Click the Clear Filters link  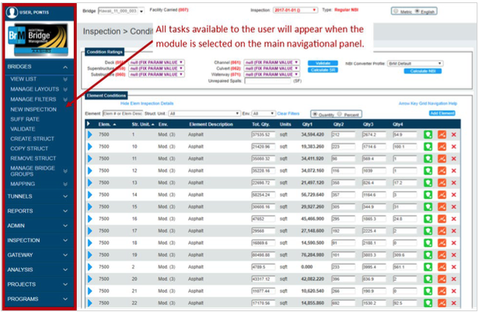[288, 114]
